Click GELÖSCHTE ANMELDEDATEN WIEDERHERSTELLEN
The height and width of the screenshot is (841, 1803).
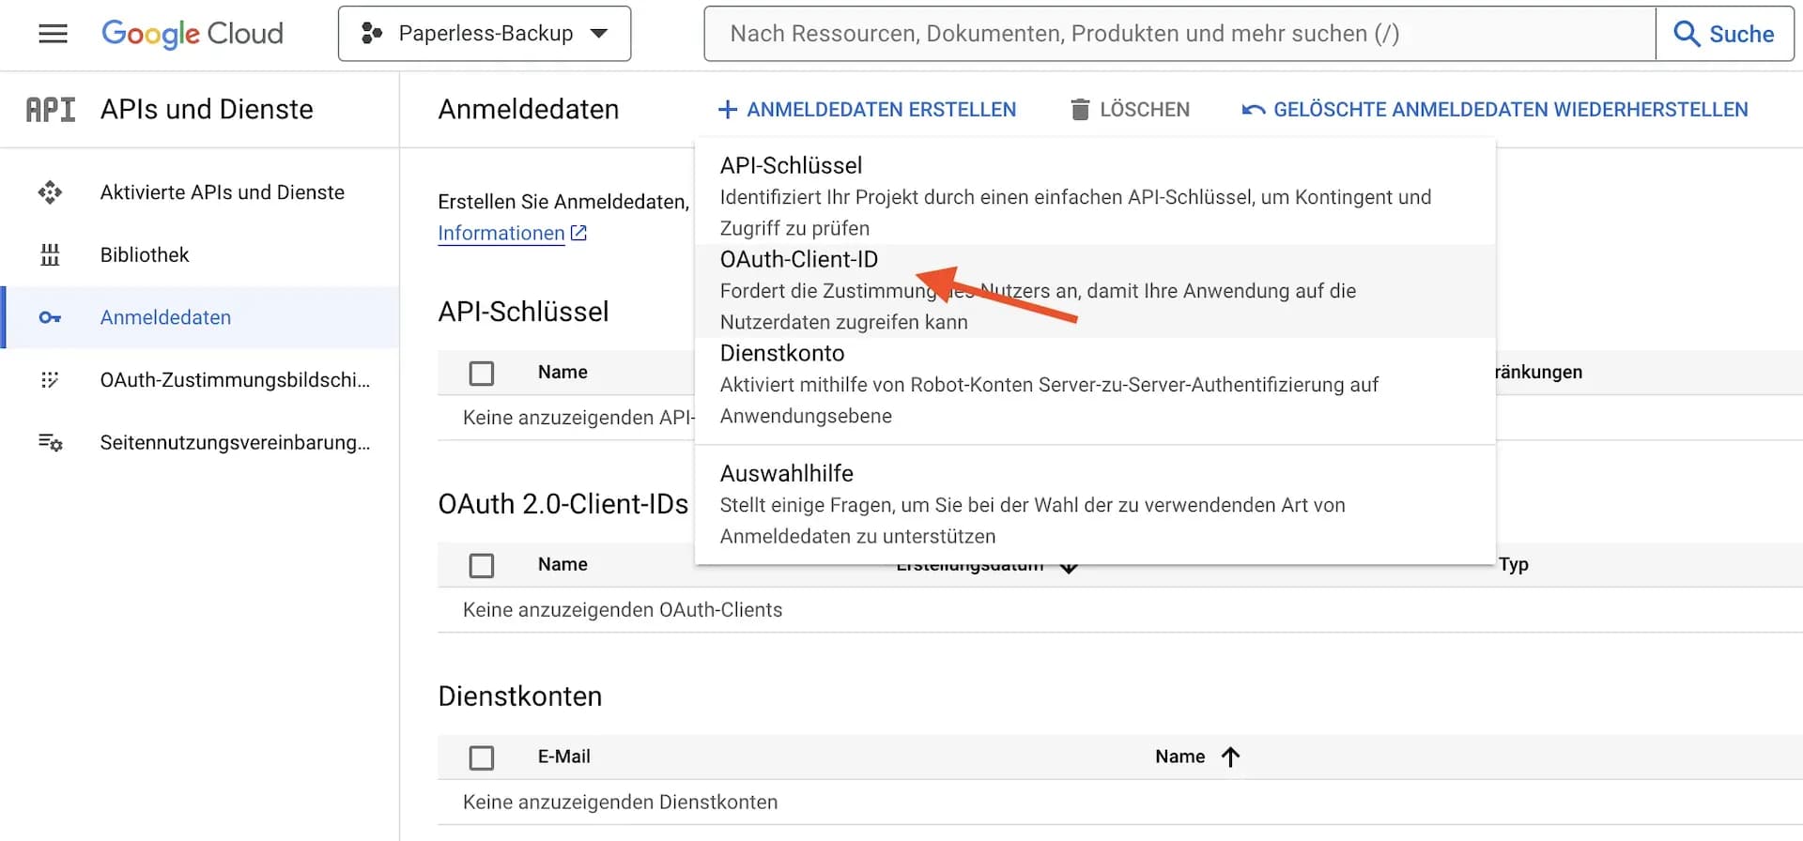coord(1494,110)
